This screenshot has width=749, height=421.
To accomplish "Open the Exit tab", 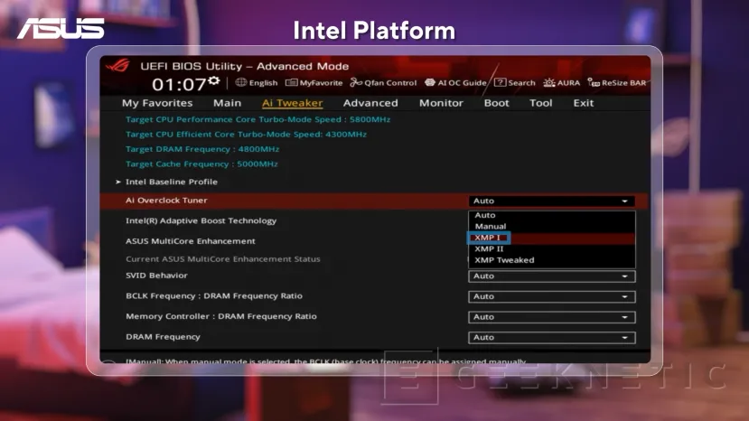I will pos(584,103).
